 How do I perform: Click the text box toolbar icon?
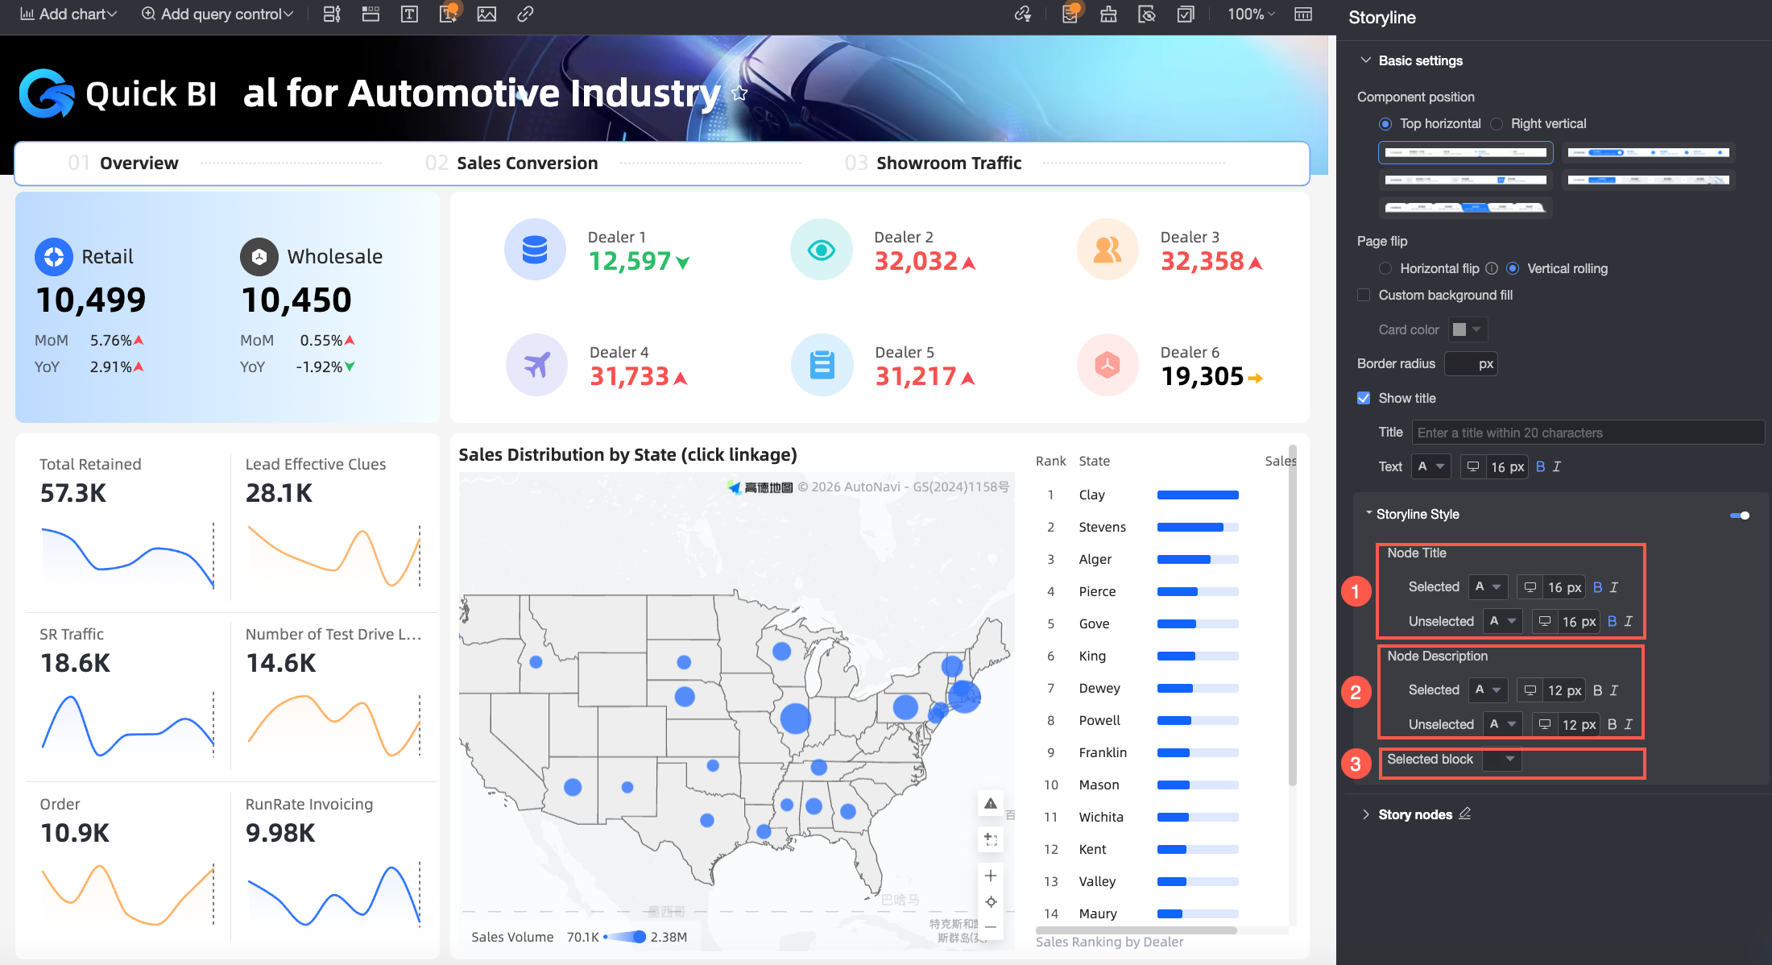(409, 14)
